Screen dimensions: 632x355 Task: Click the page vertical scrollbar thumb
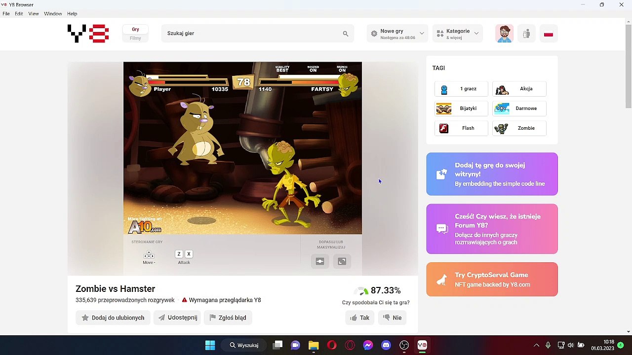click(628, 66)
